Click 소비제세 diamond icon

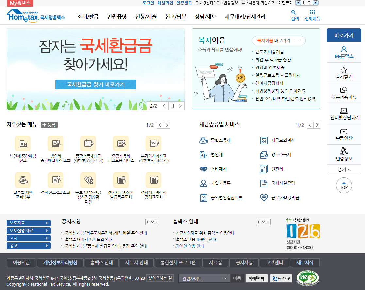click(204, 169)
